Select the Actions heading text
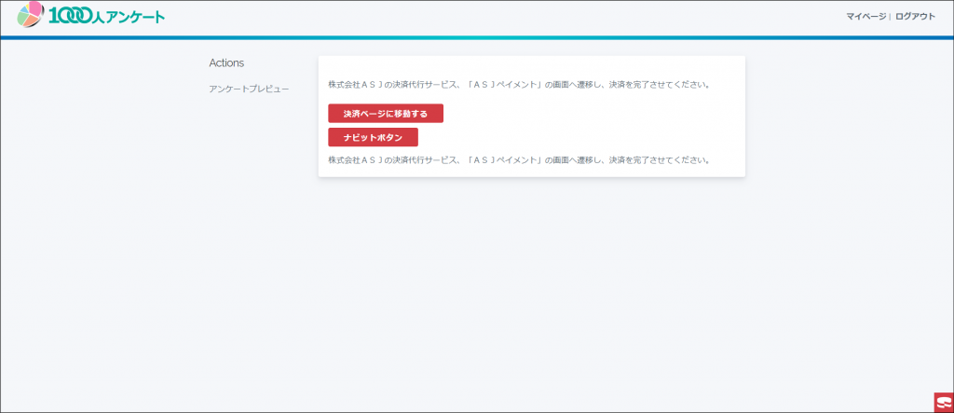Viewport: 954px width, 413px height. 226,62
